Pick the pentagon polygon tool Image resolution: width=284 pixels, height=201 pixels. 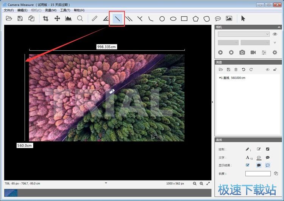pos(195,19)
